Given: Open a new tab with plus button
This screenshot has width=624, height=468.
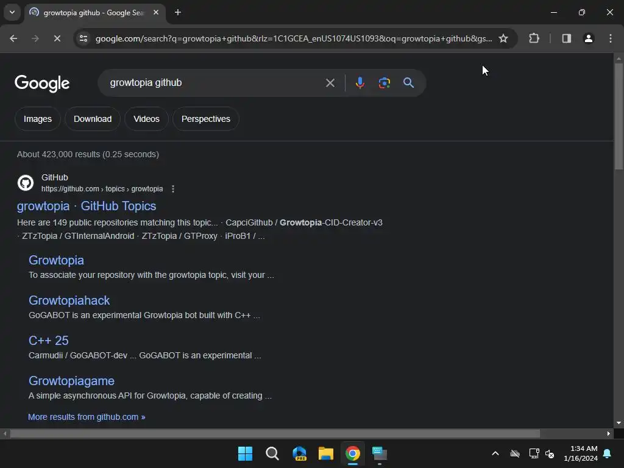Looking at the screenshot, I should (178, 13).
